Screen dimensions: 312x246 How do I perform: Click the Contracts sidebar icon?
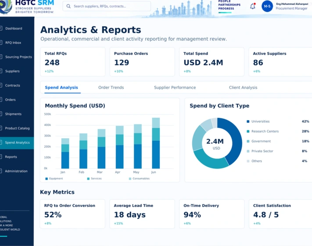pyautogui.click(x=1, y=86)
